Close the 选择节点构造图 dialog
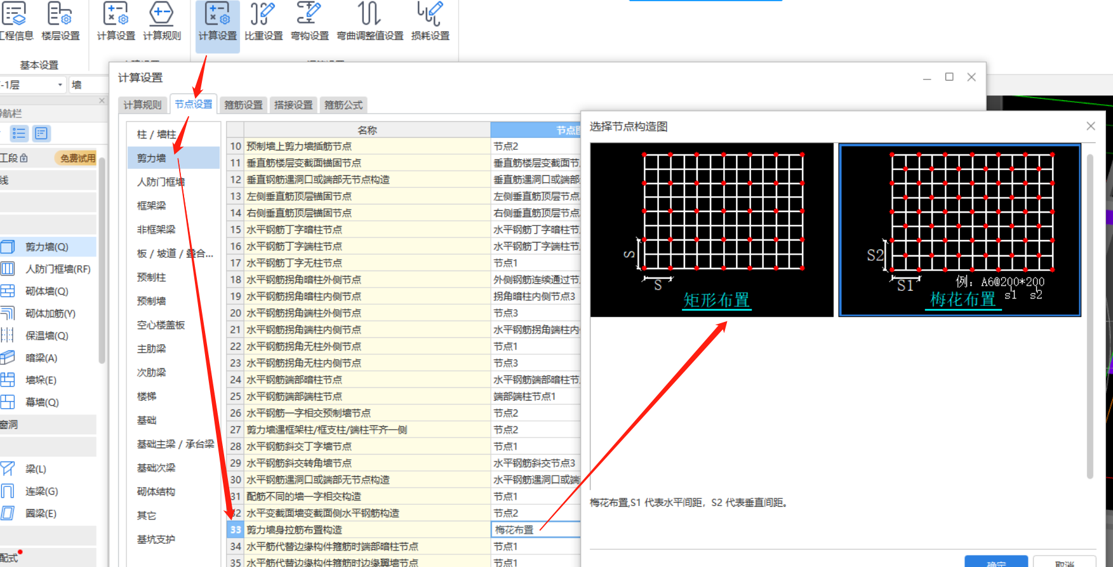Screen dimensions: 1113x567 pos(1091,126)
